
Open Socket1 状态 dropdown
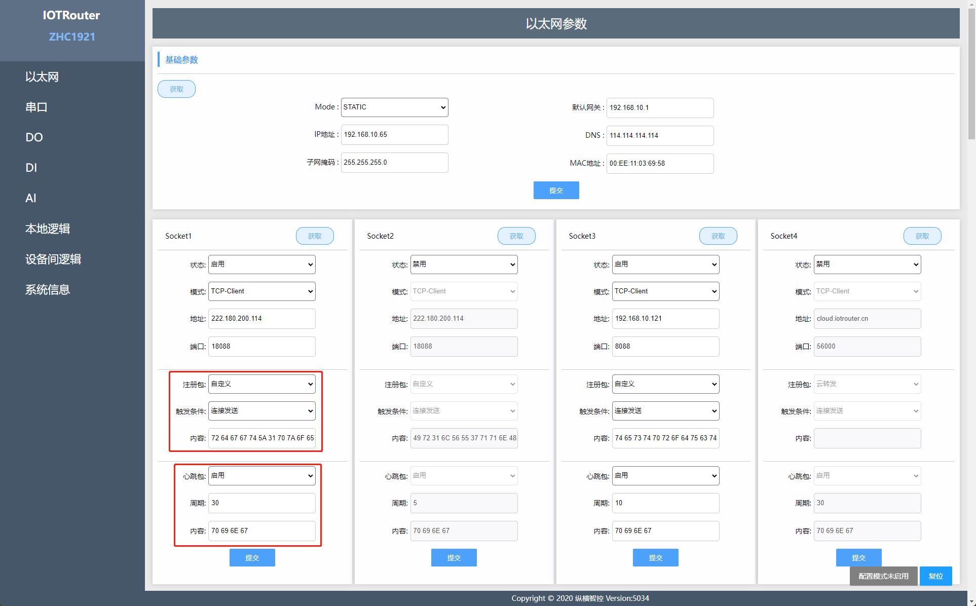(261, 264)
